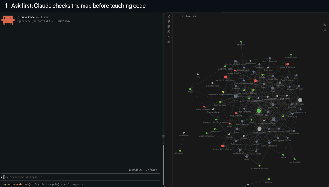Open the terminal prompt ribbon icon

(169, 37)
